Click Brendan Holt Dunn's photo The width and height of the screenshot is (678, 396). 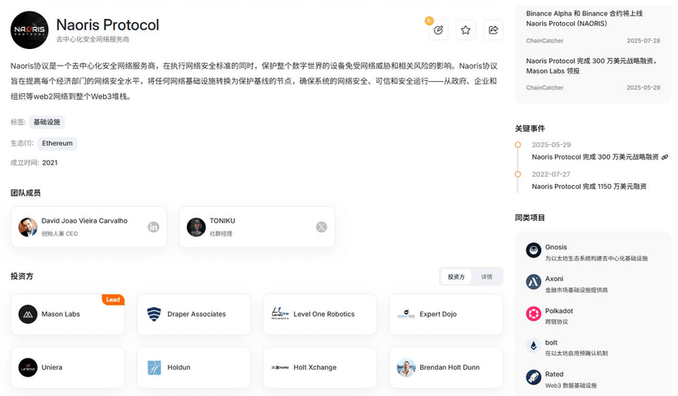click(406, 367)
